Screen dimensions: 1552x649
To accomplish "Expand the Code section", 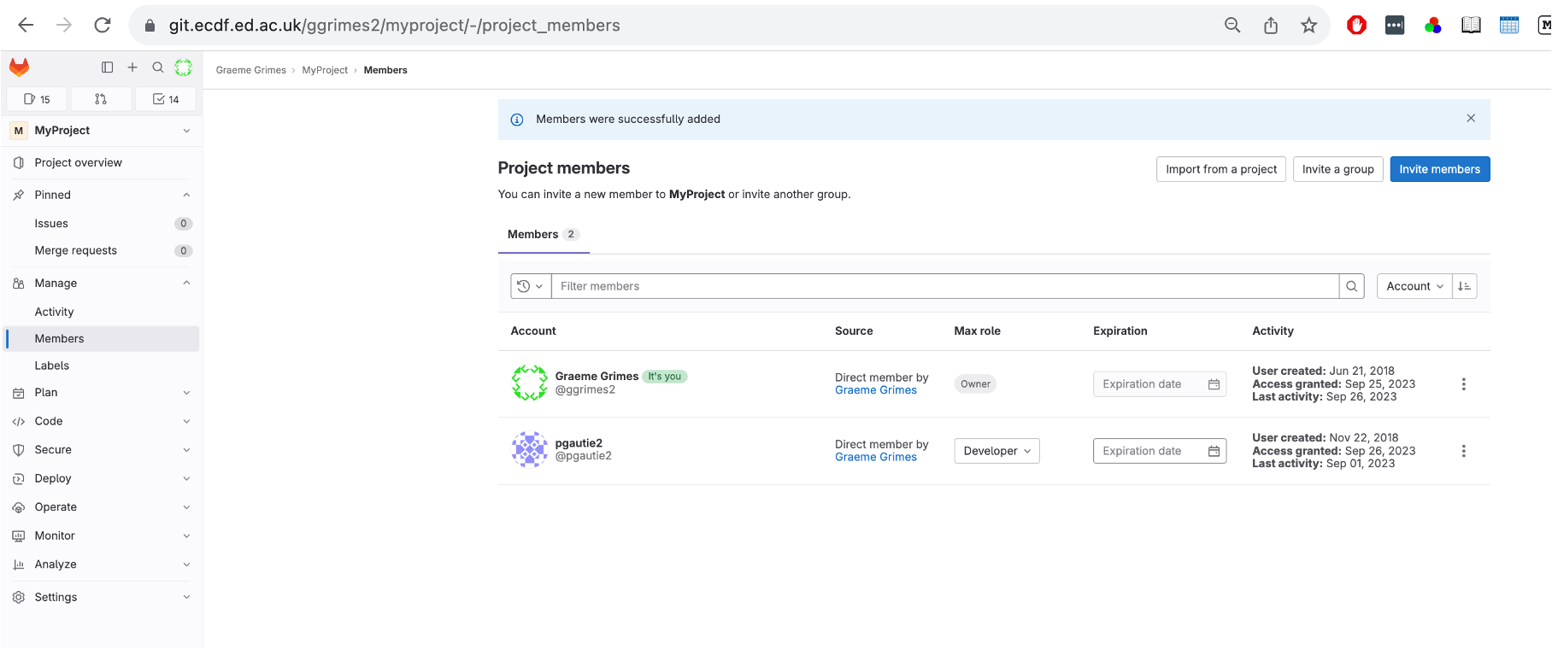I will click(x=186, y=421).
